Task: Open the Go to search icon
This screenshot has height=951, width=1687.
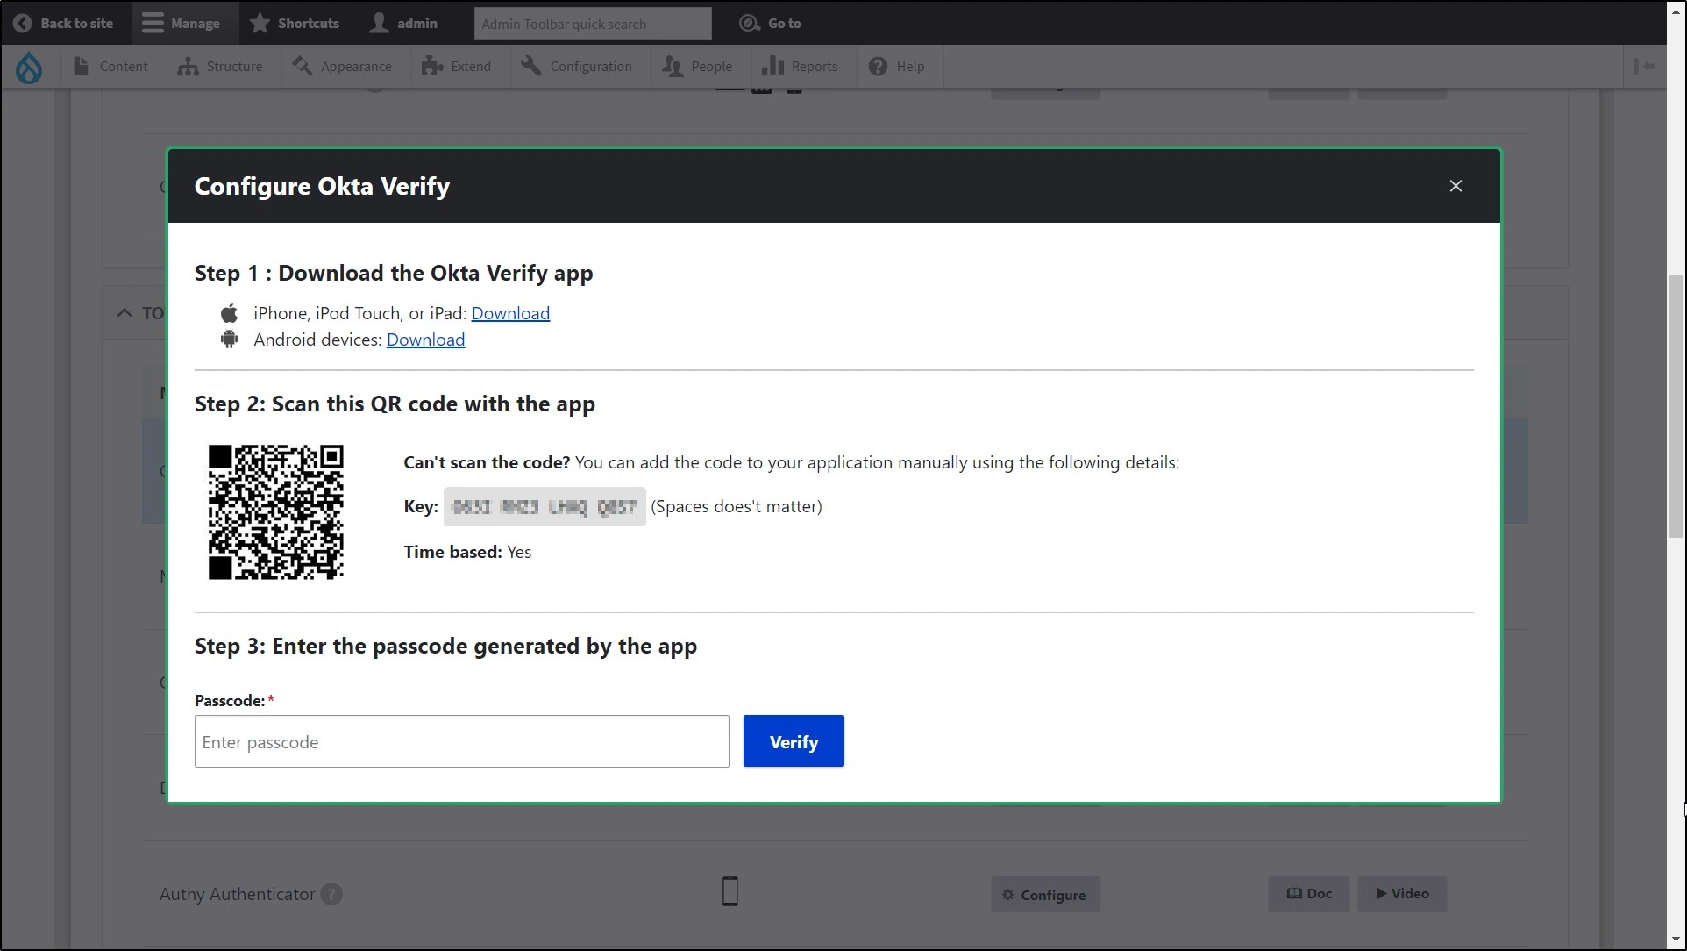Action: point(749,24)
